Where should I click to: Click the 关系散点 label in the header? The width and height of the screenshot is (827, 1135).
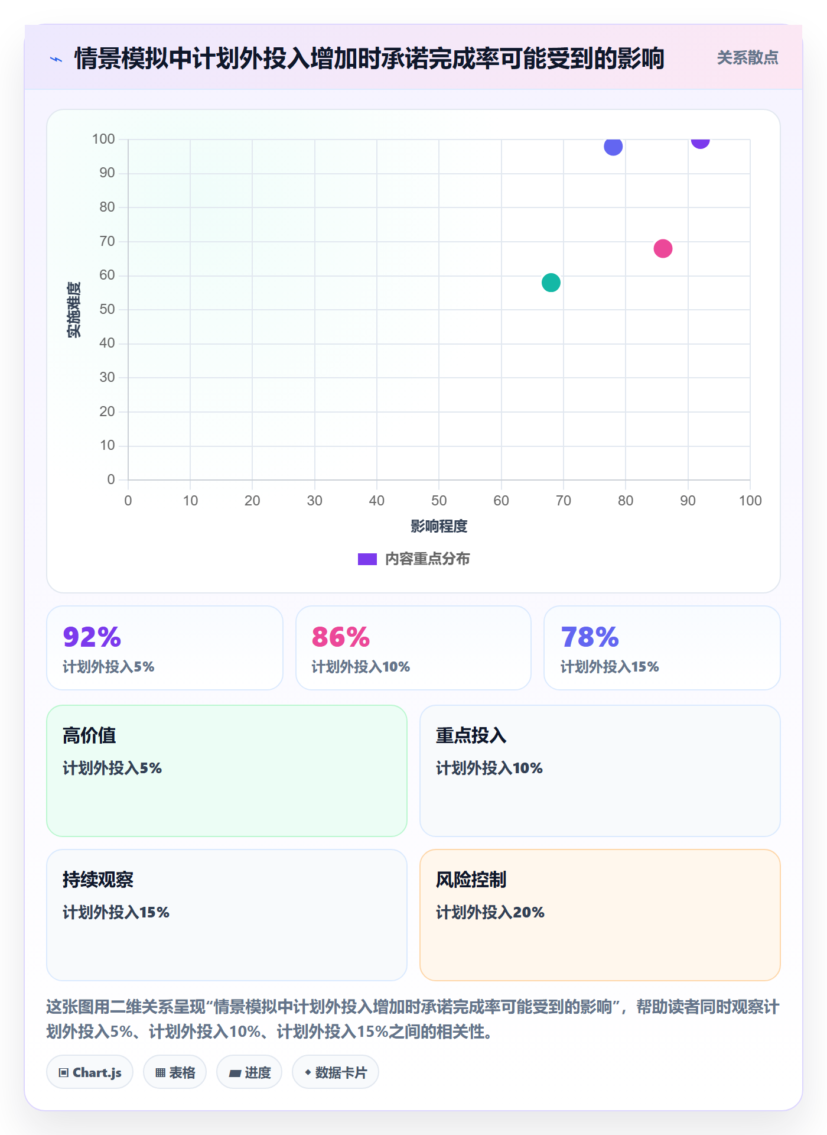747,58
